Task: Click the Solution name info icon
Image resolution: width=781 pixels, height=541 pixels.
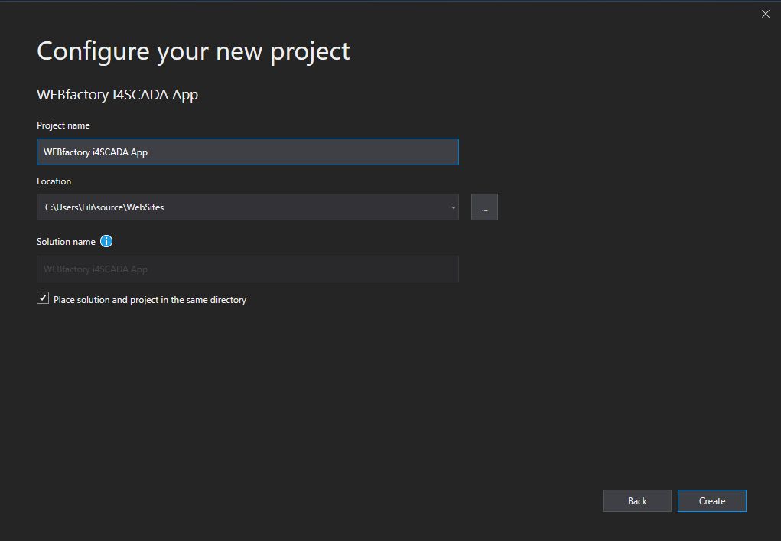Action: pyautogui.click(x=106, y=241)
